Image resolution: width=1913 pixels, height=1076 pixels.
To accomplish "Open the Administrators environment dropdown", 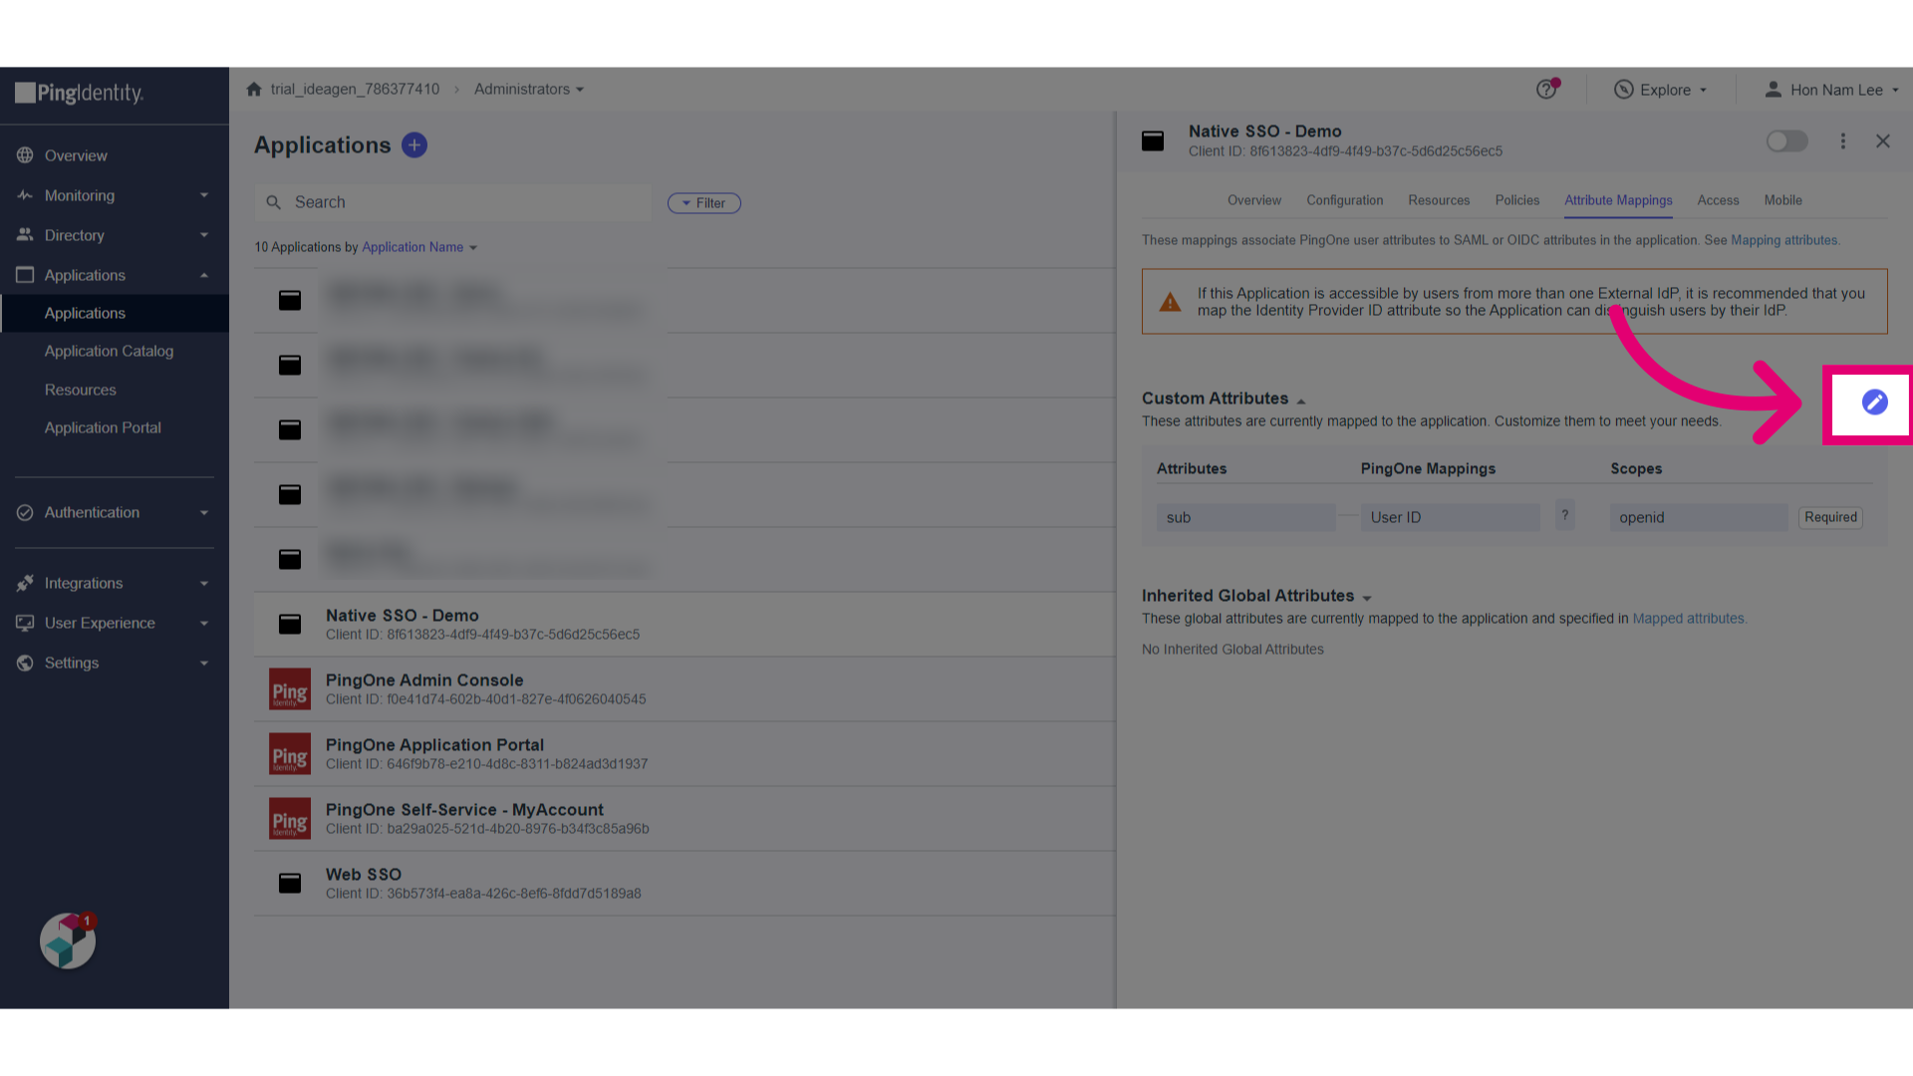I will [529, 89].
